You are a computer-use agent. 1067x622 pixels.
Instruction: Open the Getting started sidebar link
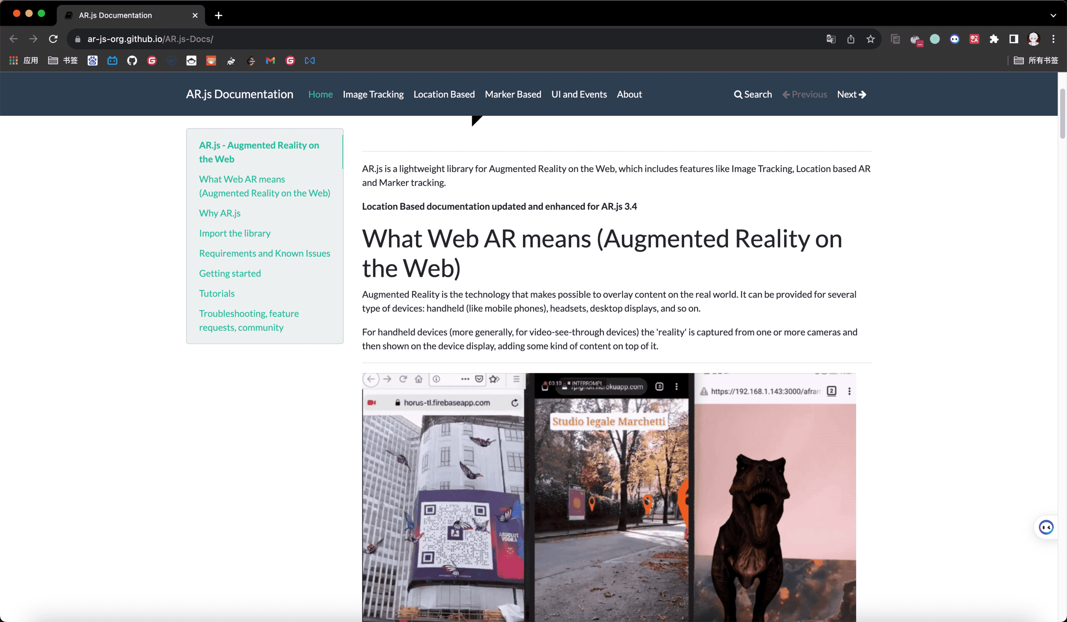(x=230, y=273)
